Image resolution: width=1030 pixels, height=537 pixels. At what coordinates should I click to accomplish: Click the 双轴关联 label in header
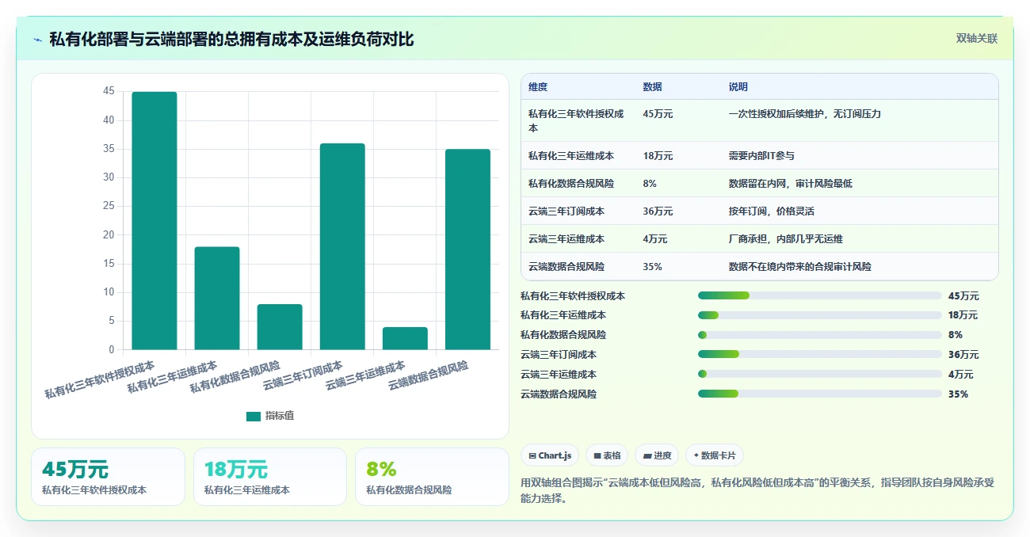click(976, 38)
